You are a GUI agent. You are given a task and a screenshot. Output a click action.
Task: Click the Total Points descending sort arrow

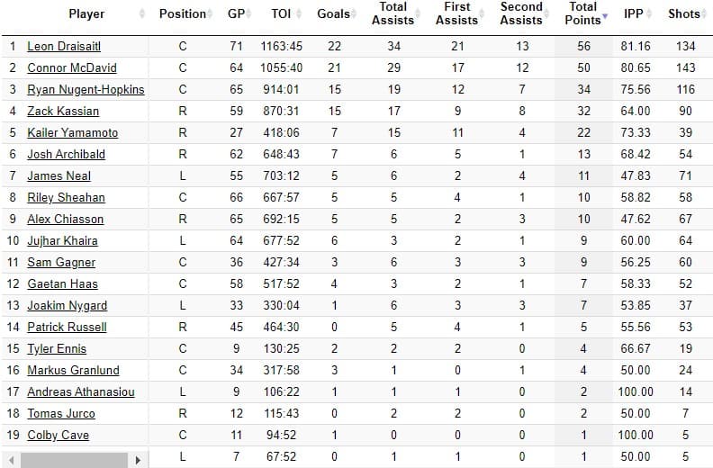click(x=605, y=16)
